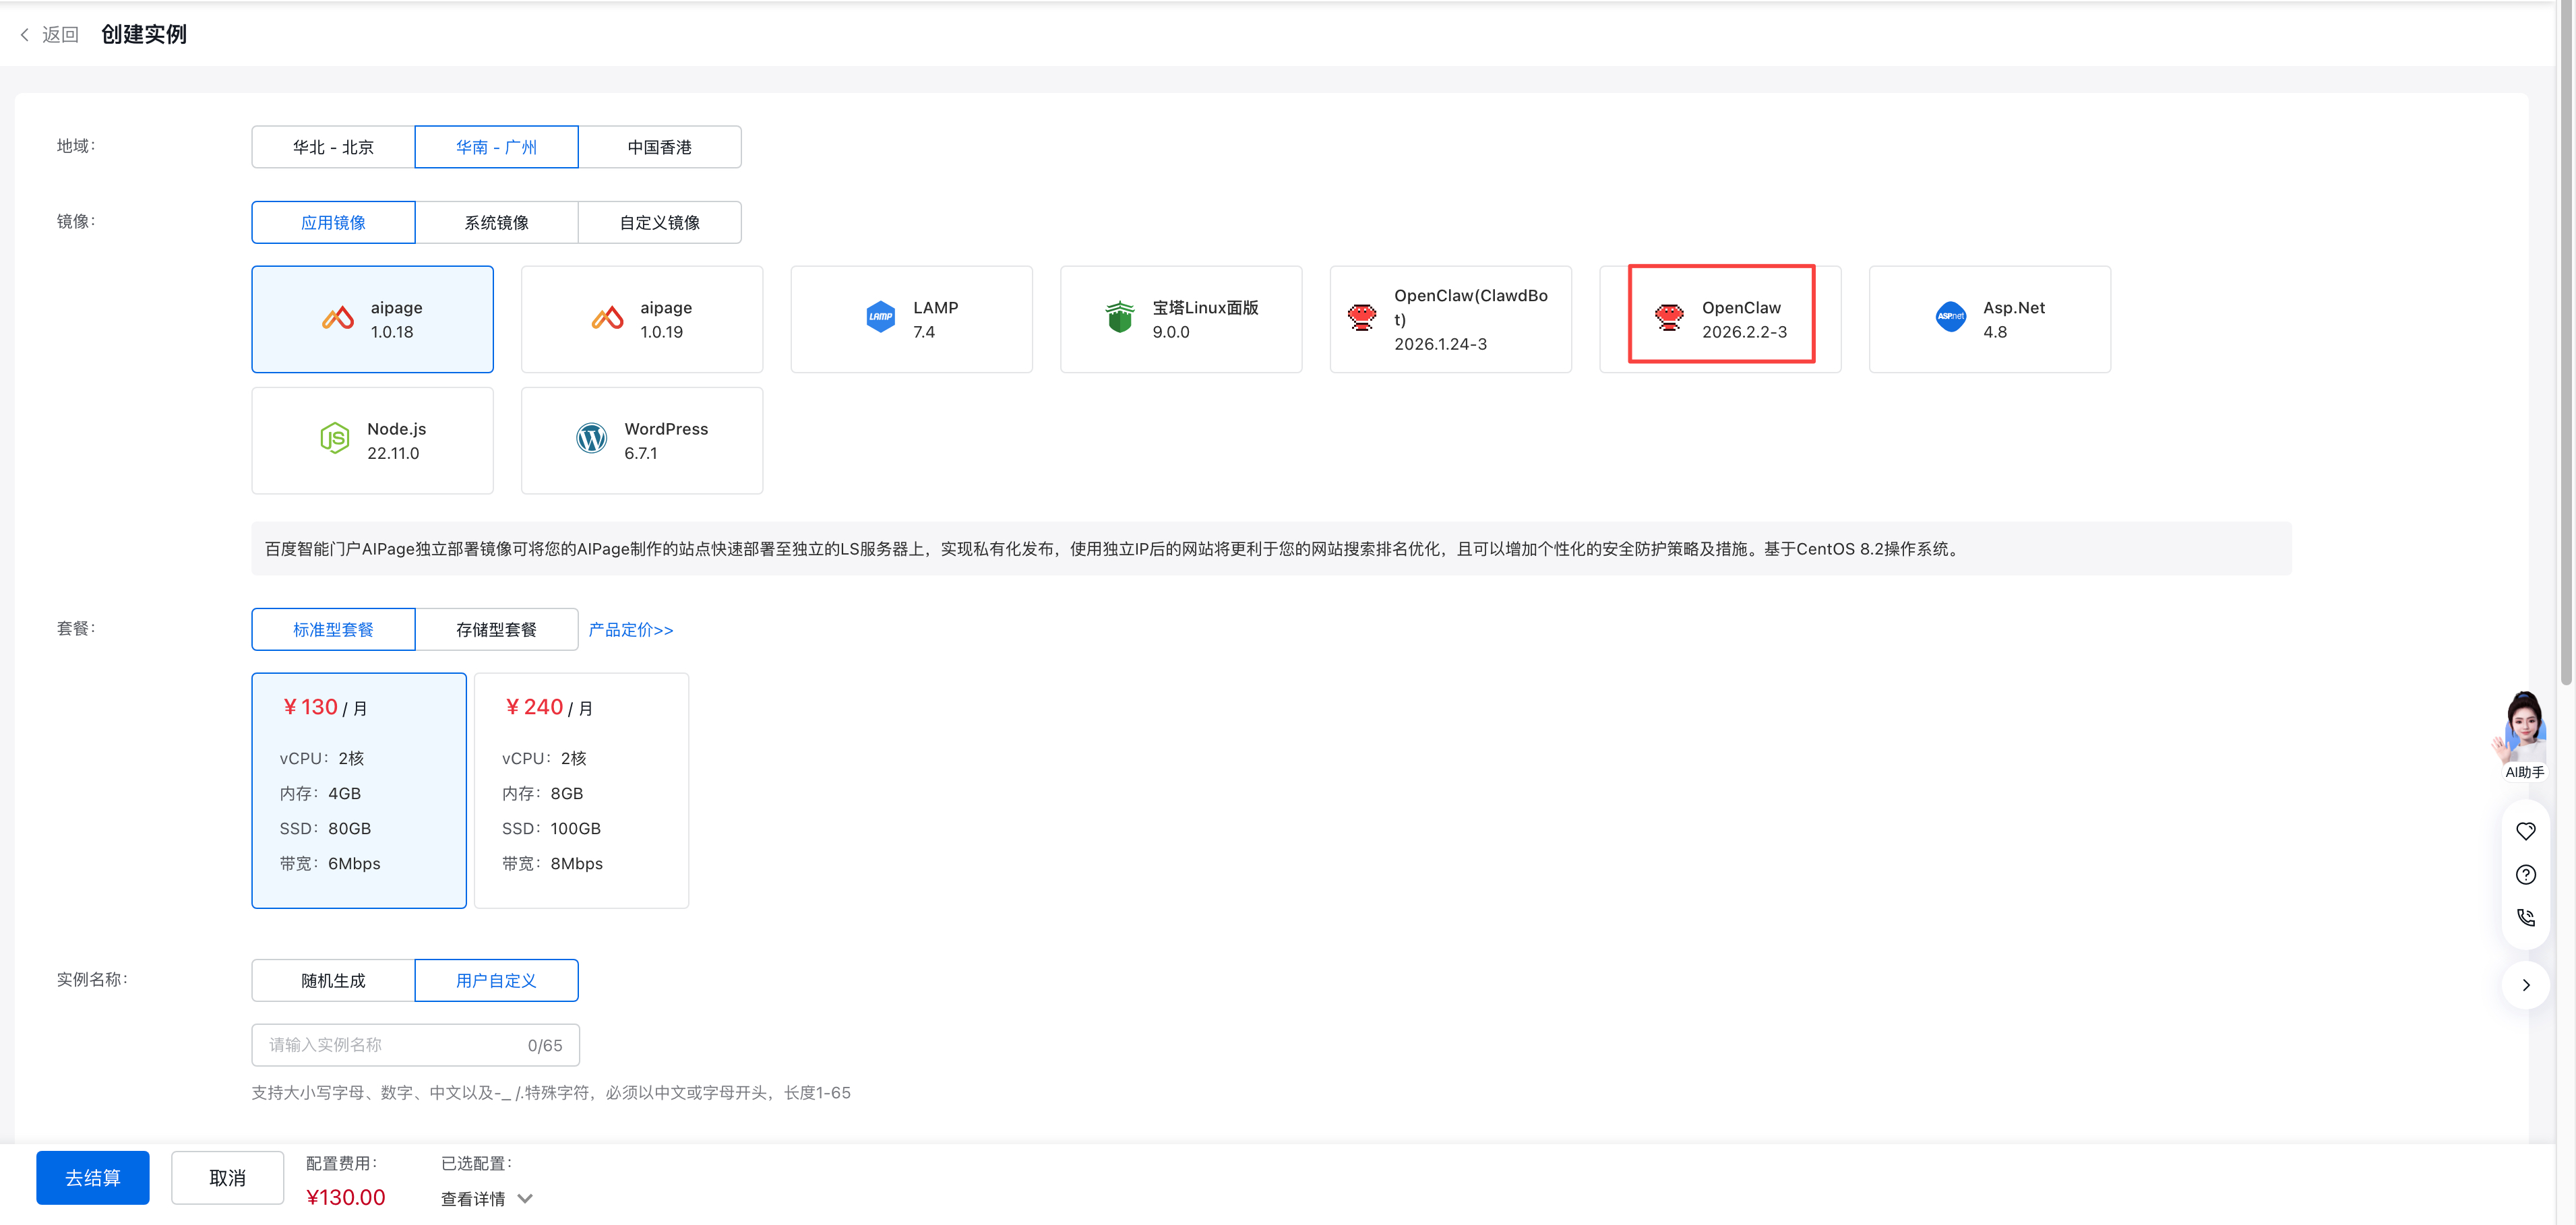Choose the ¥240 per month package

(x=581, y=790)
